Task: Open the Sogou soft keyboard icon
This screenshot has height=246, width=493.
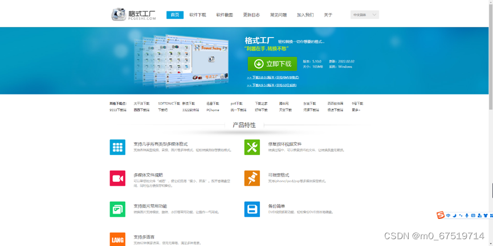Action: click(473, 215)
